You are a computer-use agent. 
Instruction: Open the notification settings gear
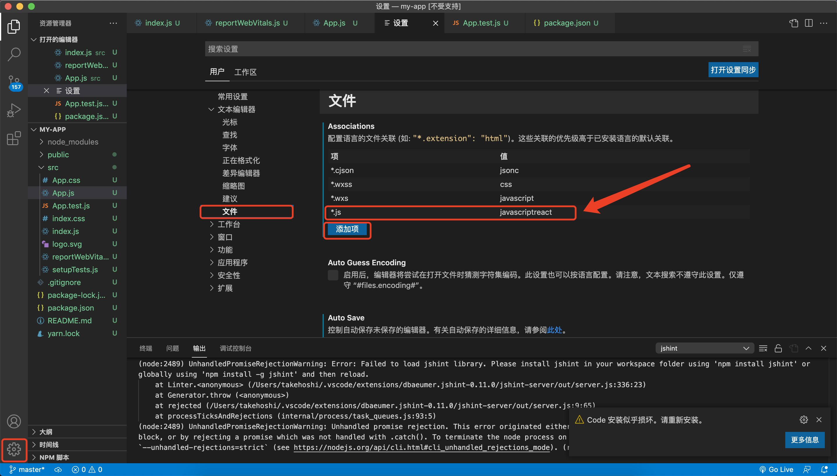804,419
